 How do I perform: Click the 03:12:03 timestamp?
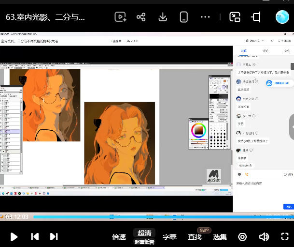click(x=17, y=217)
